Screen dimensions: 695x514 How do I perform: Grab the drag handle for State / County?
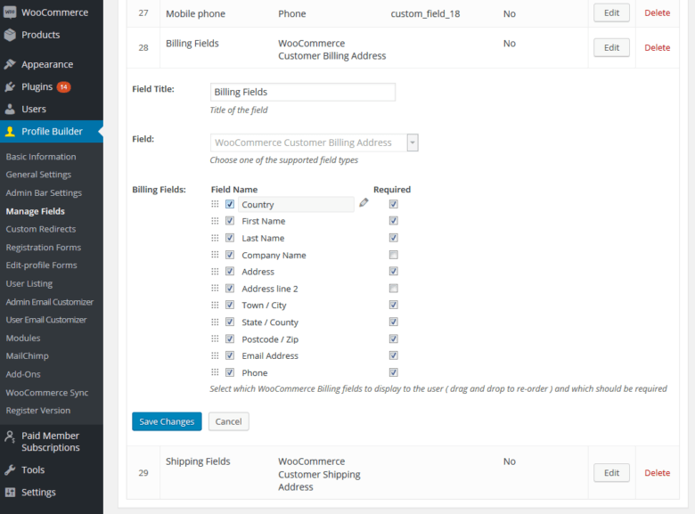(x=215, y=322)
